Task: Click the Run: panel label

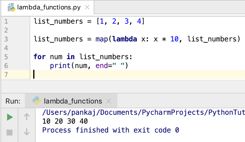Action: pyautogui.click(x=13, y=101)
